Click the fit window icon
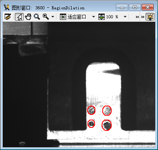The width and height of the screenshot is (158, 150). coord(63,17)
